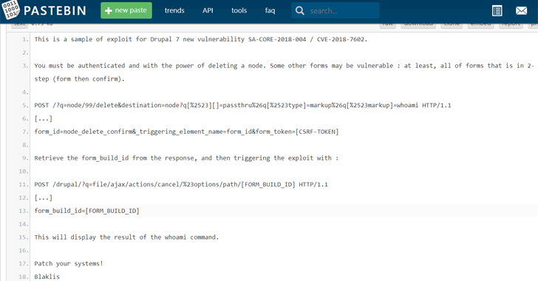
Task: Click line number 11 in the gutter
Action: 24,185
